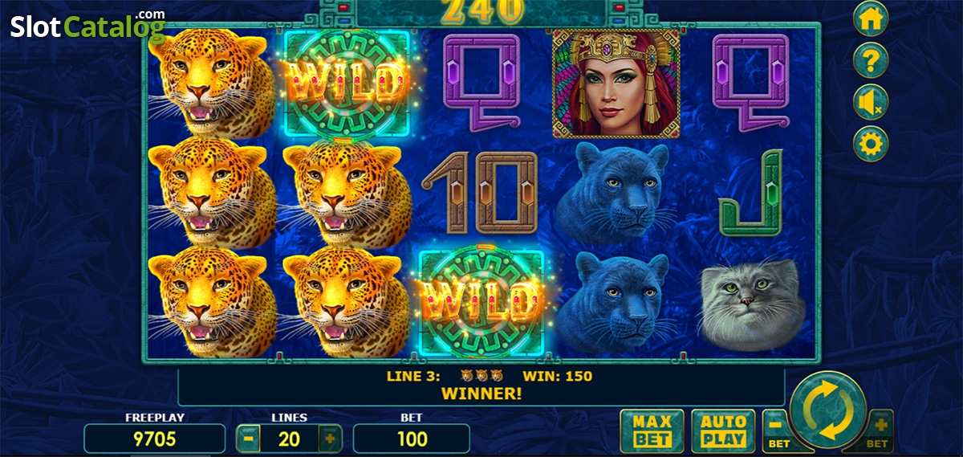Image resolution: width=963 pixels, height=457 pixels.
Task: Select the top WILD symbol on reel two
Action: point(344,82)
